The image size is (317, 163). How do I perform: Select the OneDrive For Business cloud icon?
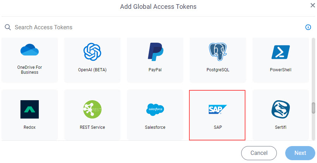[30, 50]
